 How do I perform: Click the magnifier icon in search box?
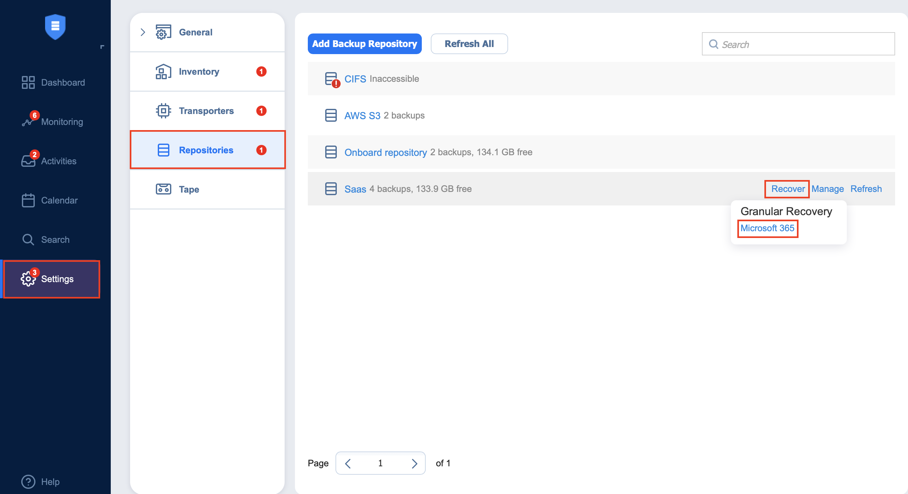[x=714, y=44]
